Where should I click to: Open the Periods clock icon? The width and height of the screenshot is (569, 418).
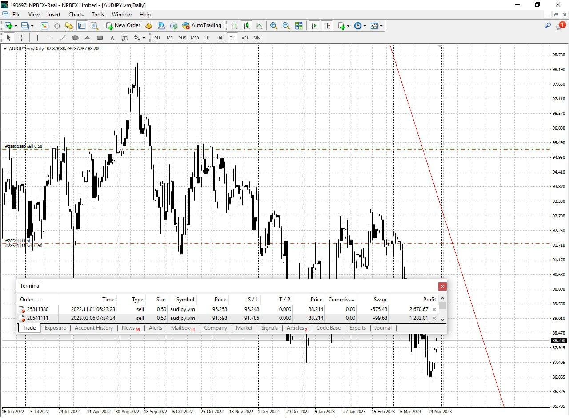[x=358, y=26]
